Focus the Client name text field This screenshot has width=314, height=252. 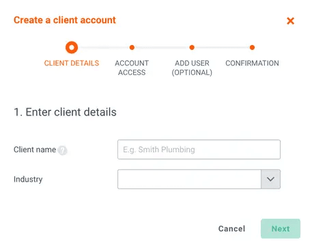click(199, 150)
